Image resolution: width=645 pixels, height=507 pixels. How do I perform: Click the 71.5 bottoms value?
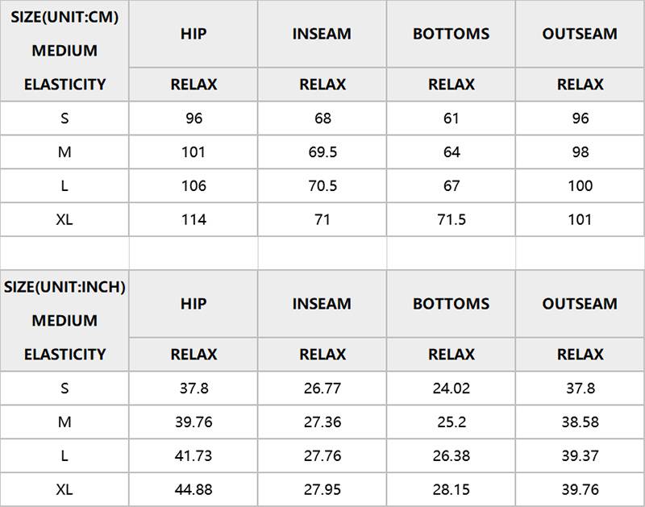(451, 219)
